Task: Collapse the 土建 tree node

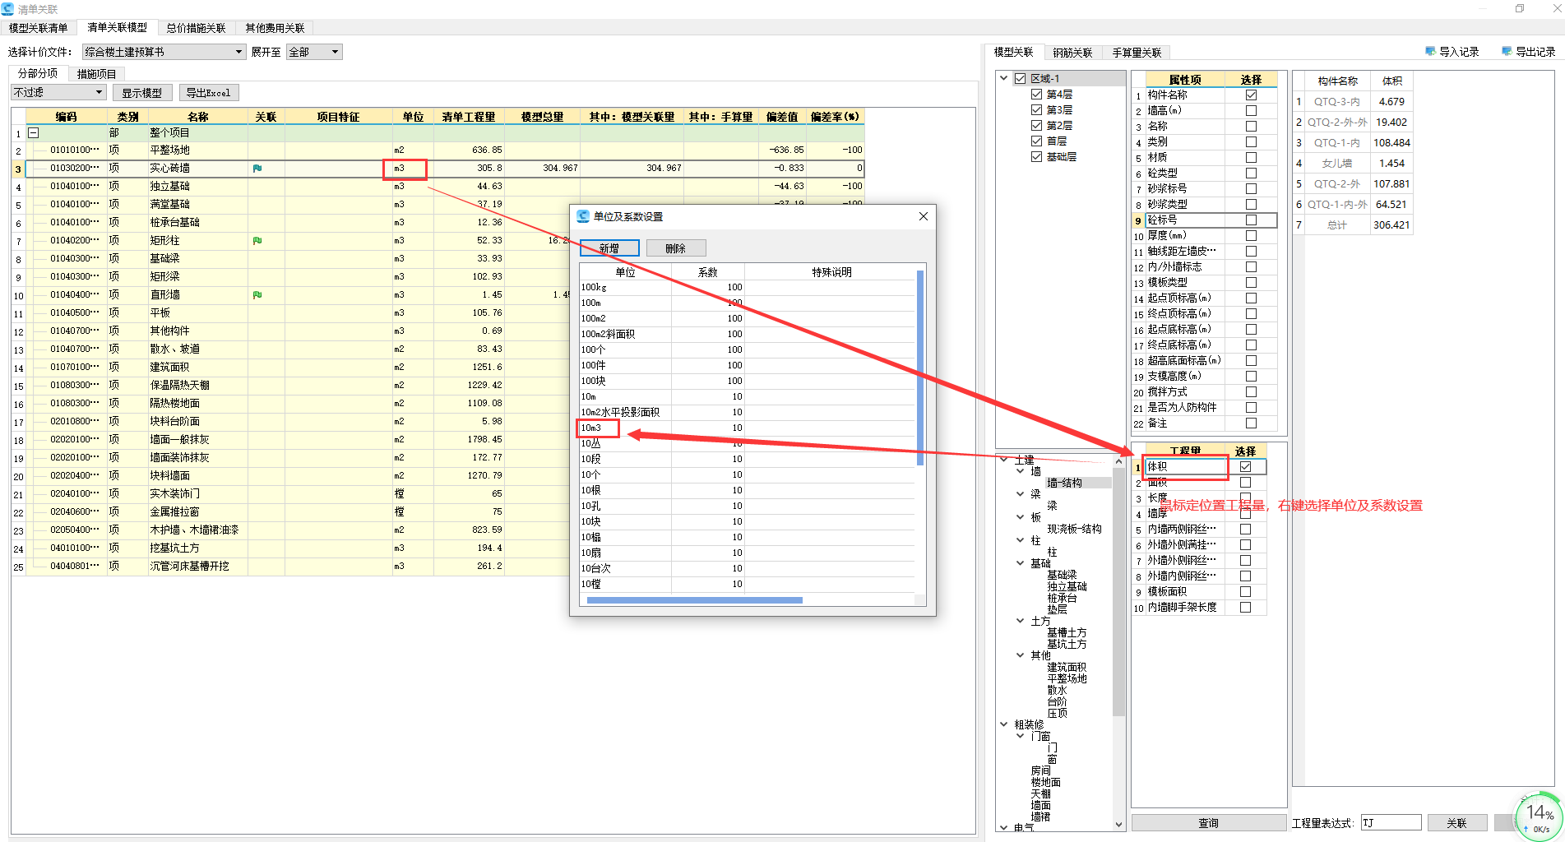Action: click(1004, 460)
